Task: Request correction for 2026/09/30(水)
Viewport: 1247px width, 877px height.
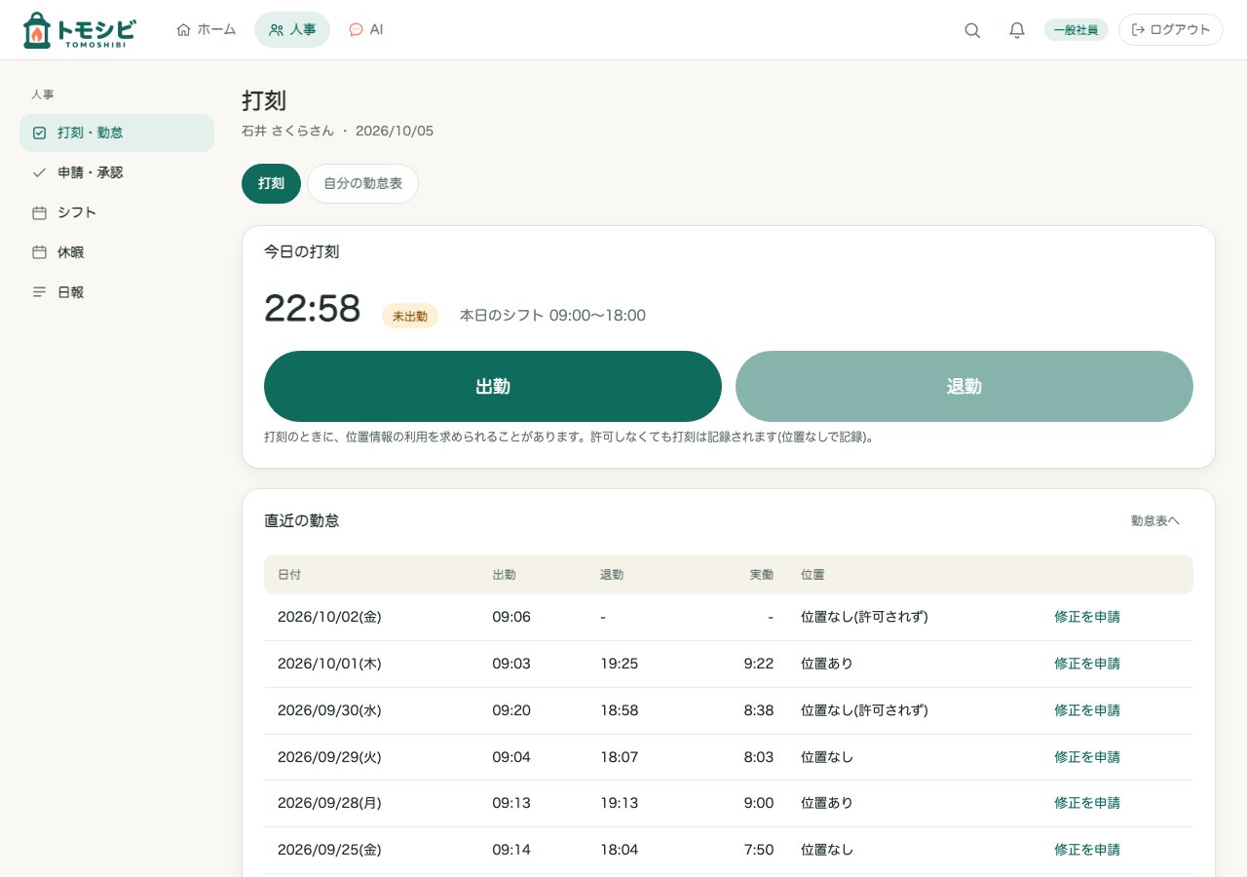Action: (x=1087, y=710)
